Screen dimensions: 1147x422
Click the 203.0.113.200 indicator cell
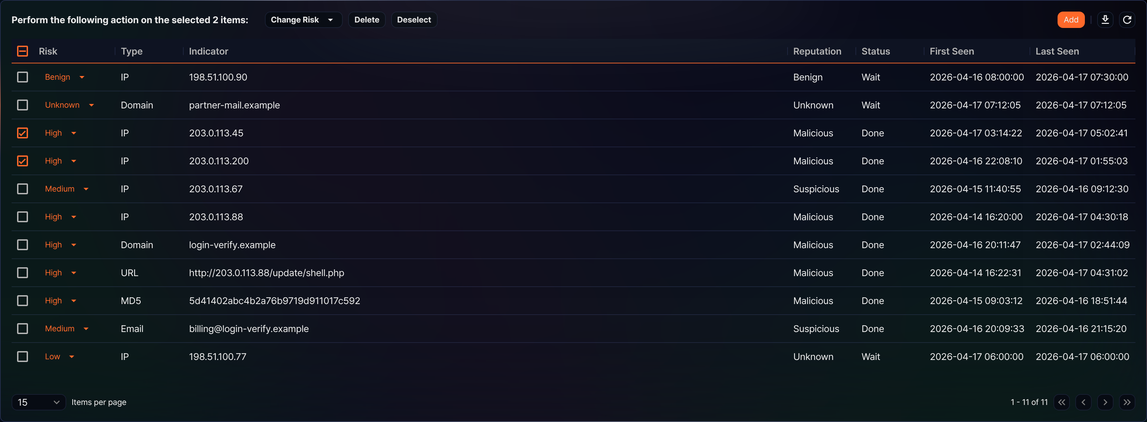pyautogui.click(x=218, y=161)
